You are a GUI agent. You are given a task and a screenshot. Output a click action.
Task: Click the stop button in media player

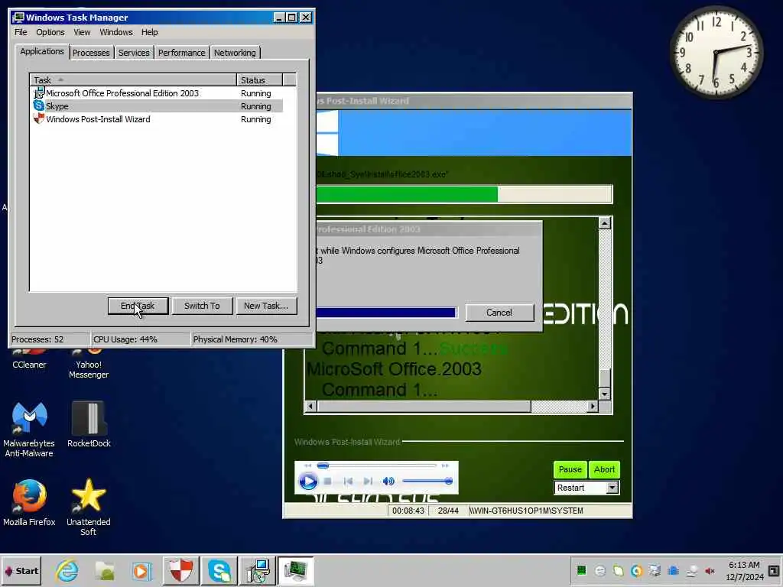click(327, 482)
